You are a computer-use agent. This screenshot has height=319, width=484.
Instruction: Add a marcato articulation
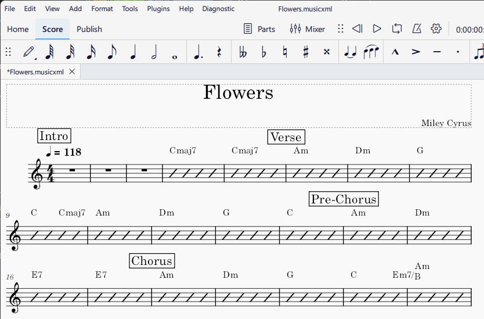[395, 52]
